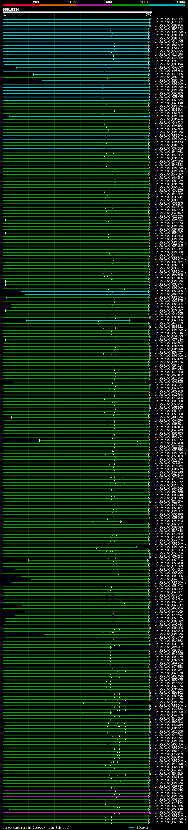Select the UniRef100_Q6PH34 label
This screenshot has height=830, width=188.
pos(169,100)
